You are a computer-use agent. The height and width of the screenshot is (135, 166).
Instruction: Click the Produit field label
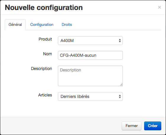(45, 39)
